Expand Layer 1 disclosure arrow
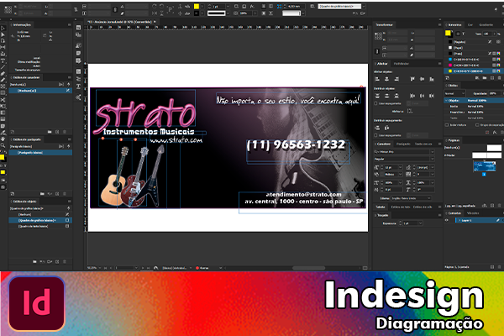This screenshot has width=504, height=336. coord(459,220)
